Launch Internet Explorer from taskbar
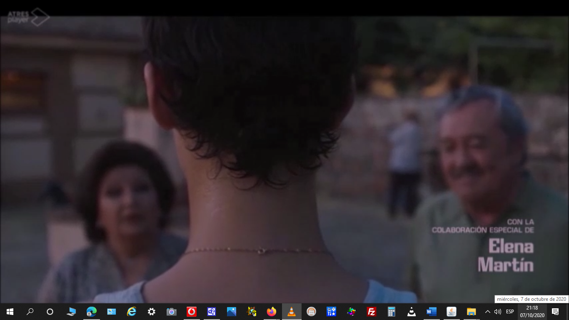Screen dimensions: 569x320 click(131, 312)
